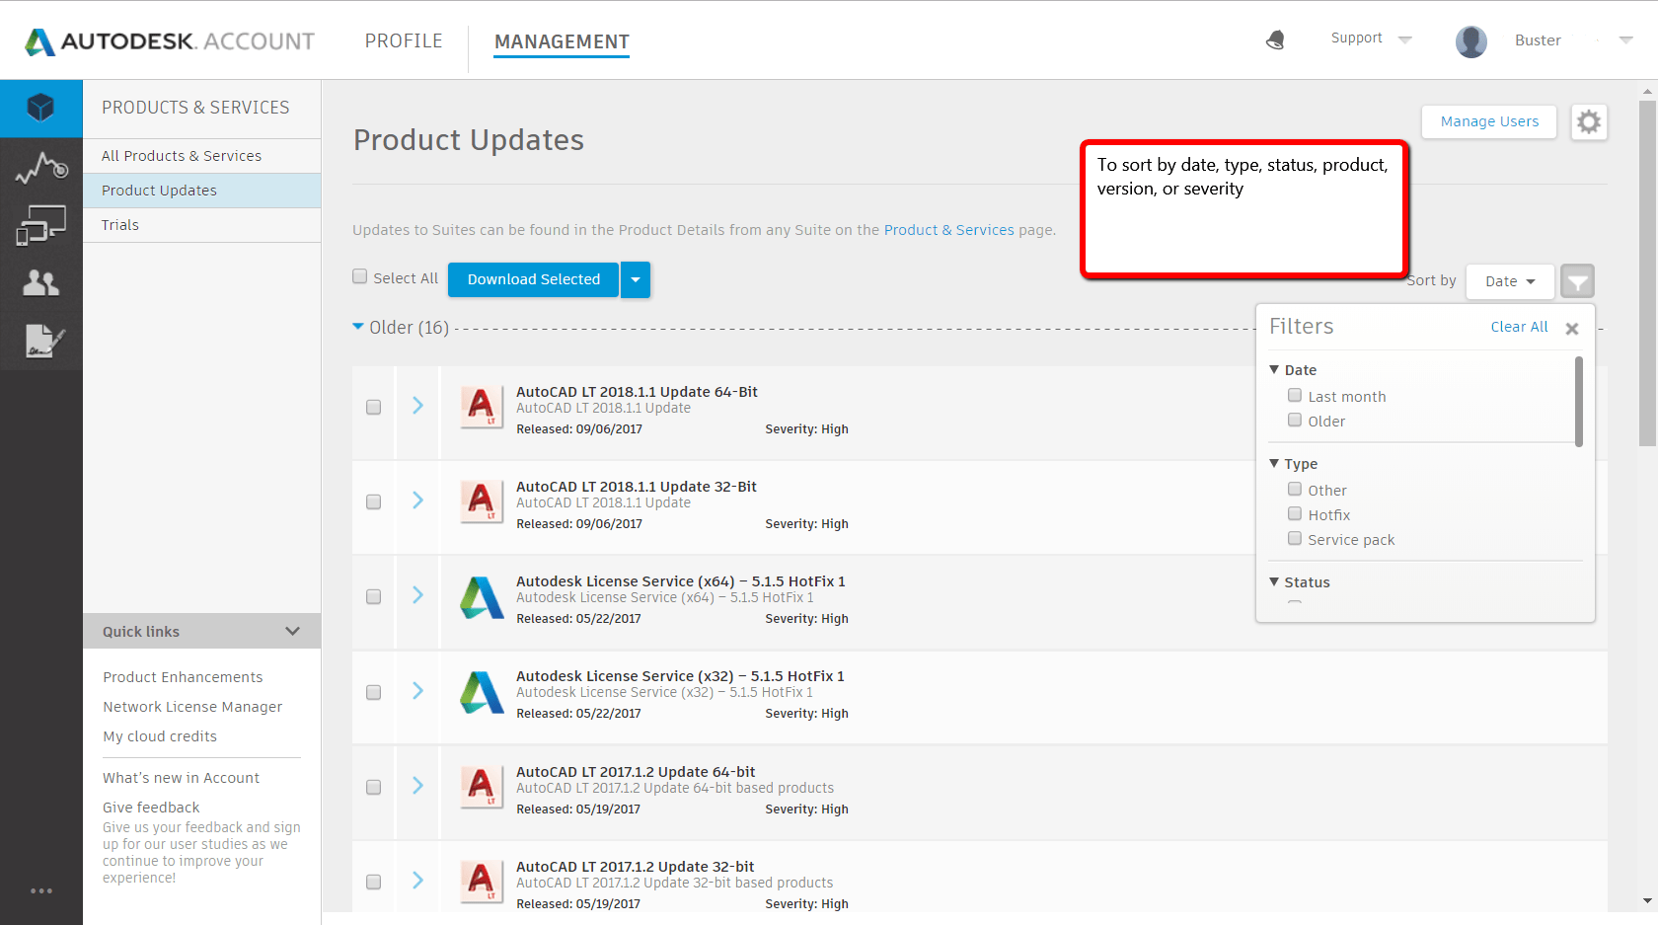Close the Filters panel
1658x925 pixels.
coord(1572,329)
